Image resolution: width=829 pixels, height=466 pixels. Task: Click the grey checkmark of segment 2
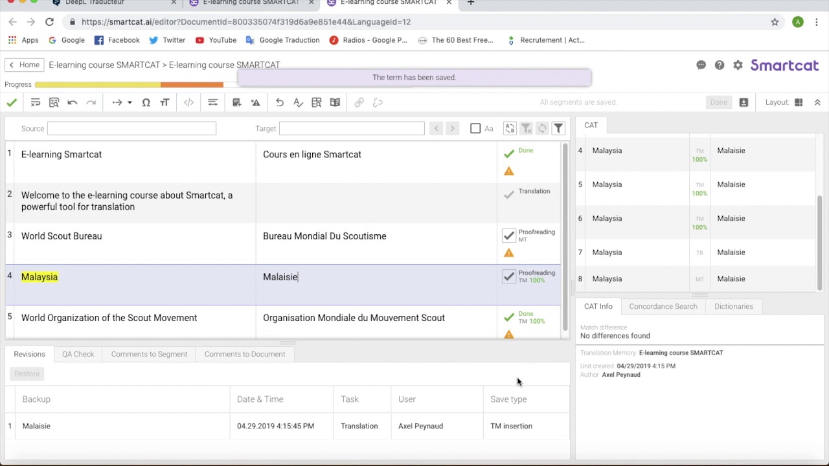(509, 194)
